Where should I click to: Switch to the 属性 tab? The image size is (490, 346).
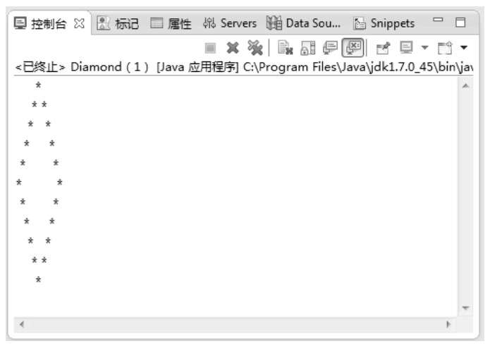[171, 23]
